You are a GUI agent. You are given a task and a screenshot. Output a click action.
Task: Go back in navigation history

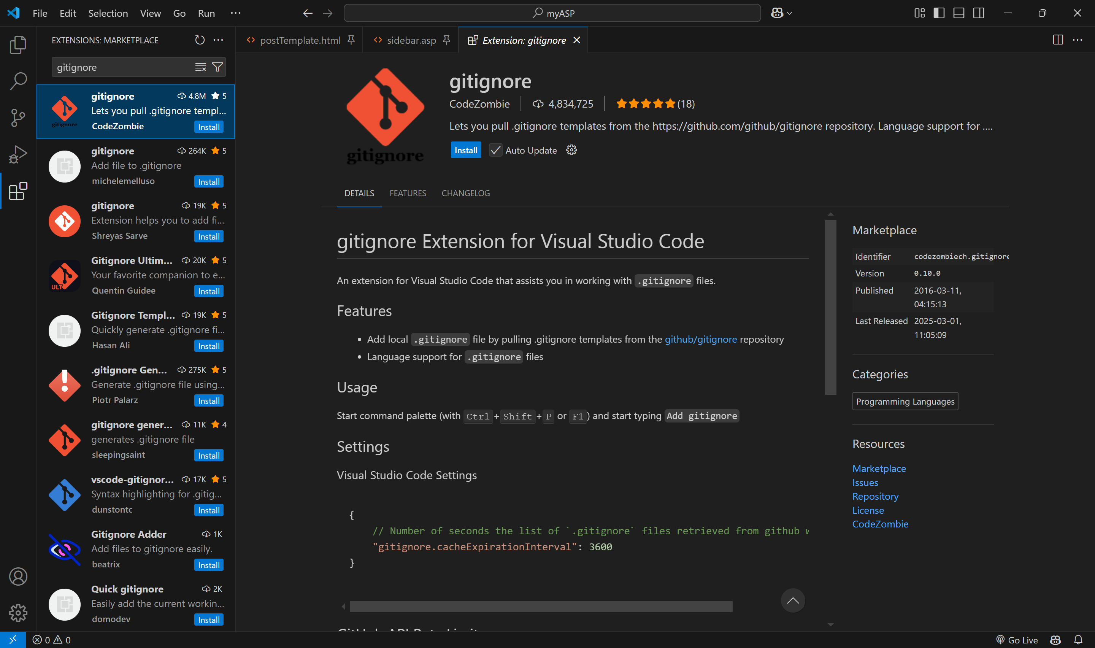pos(308,13)
